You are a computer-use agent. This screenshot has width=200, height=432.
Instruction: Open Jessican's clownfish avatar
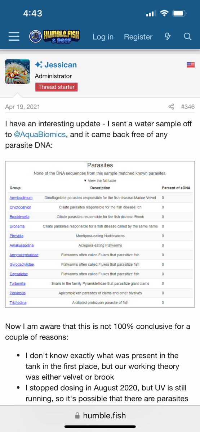coord(17,72)
